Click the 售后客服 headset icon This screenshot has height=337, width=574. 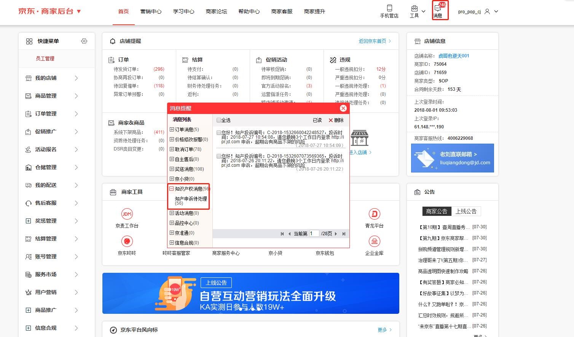point(28,203)
